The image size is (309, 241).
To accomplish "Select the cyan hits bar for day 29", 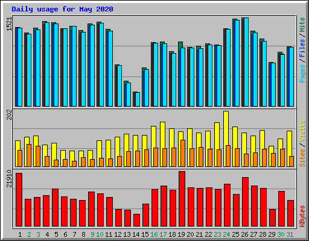I will tap(273, 84).
